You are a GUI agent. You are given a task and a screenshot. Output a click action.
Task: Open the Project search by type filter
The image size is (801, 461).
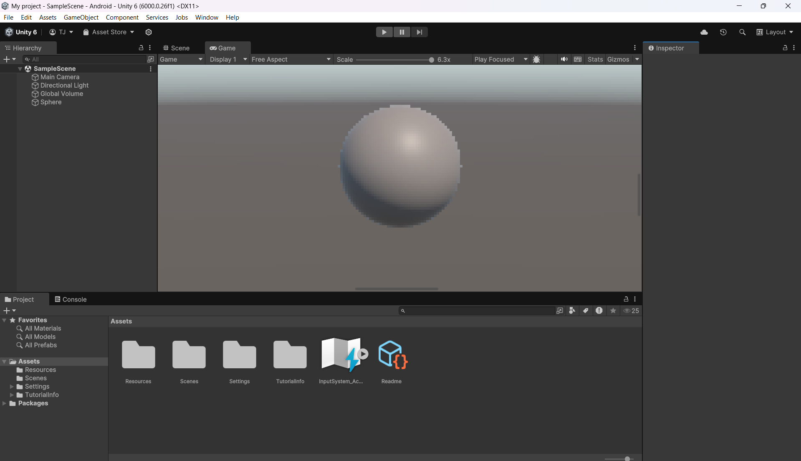[572, 310]
